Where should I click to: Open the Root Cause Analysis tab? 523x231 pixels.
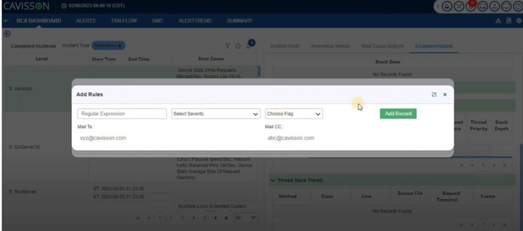(383, 46)
